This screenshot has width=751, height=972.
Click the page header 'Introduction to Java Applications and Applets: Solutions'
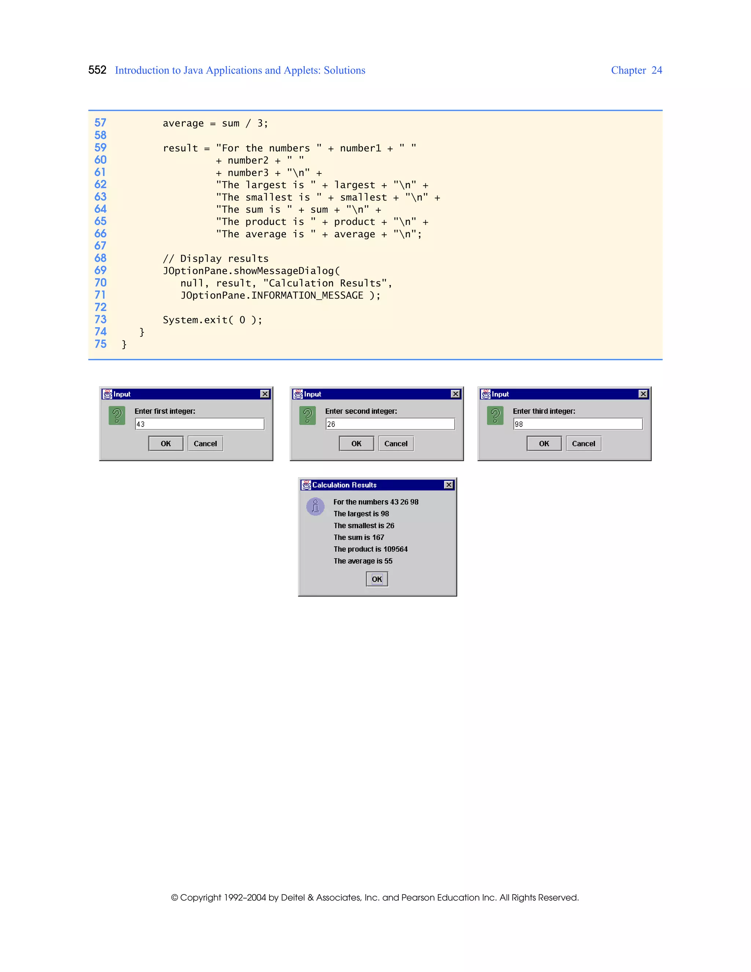pos(240,70)
